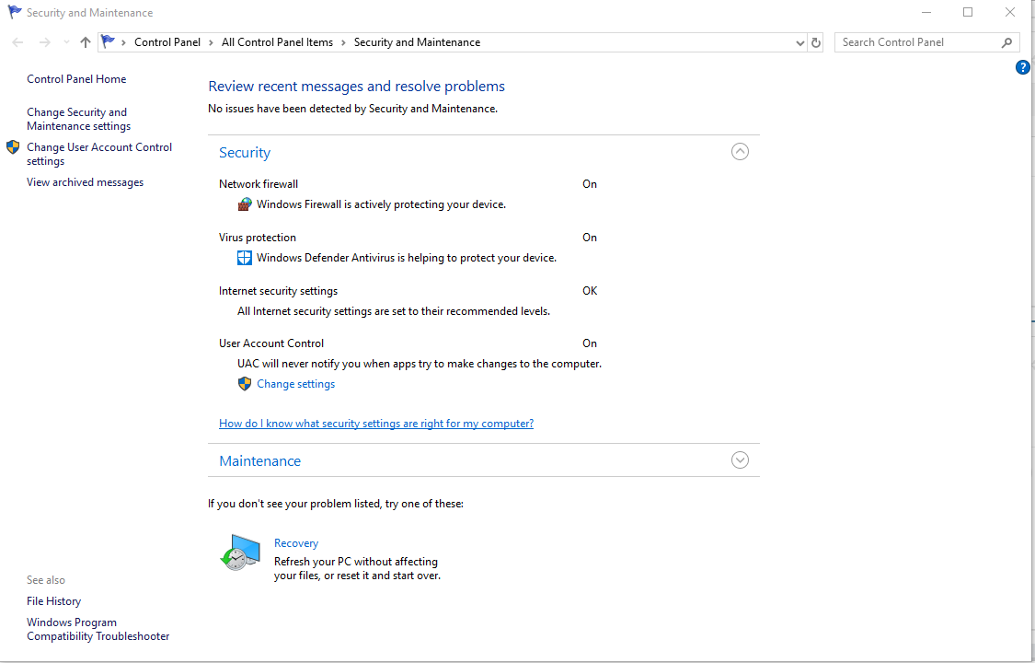Collapse the Security section chevron
This screenshot has height=663, width=1035.
coord(740,152)
